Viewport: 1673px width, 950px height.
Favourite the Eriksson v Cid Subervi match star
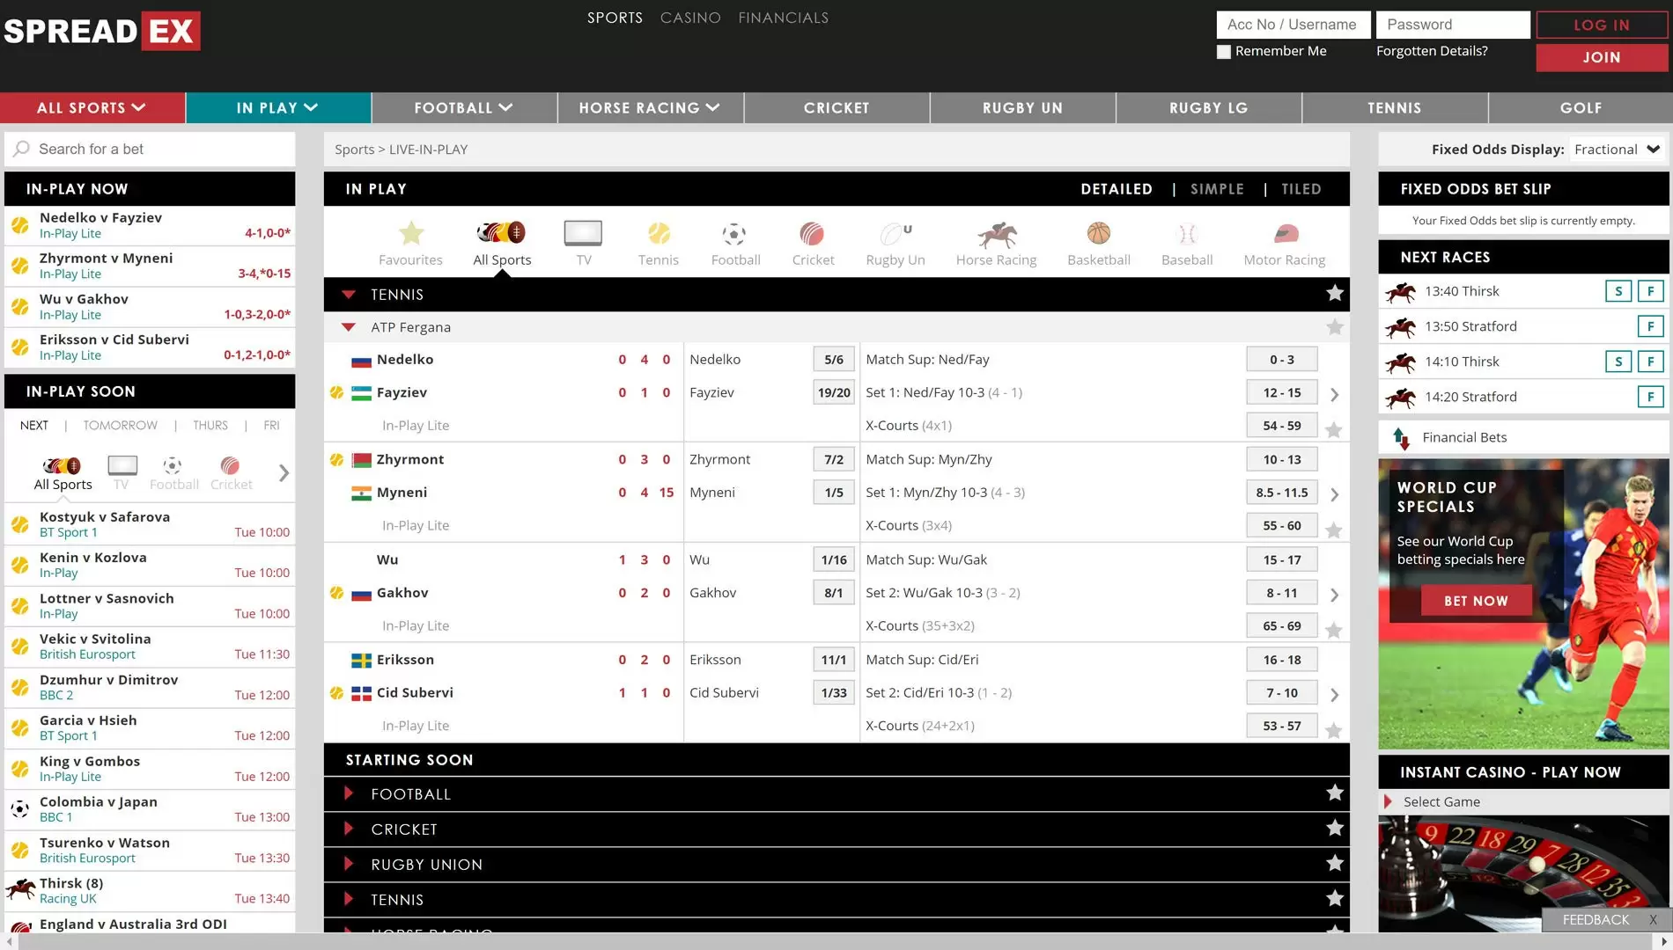(x=1334, y=731)
